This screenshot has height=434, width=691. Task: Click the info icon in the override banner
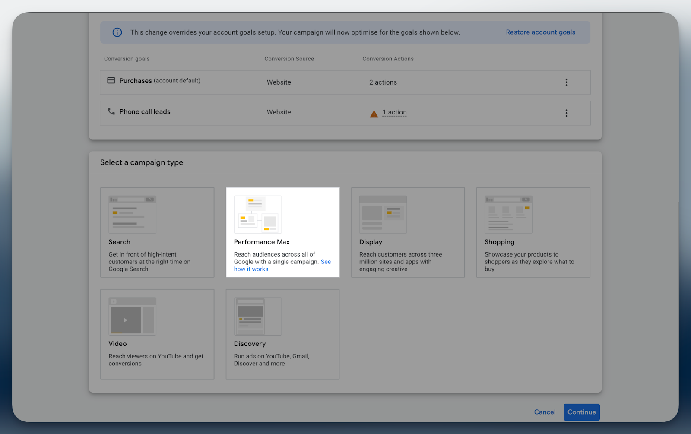(x=117, y=32)
